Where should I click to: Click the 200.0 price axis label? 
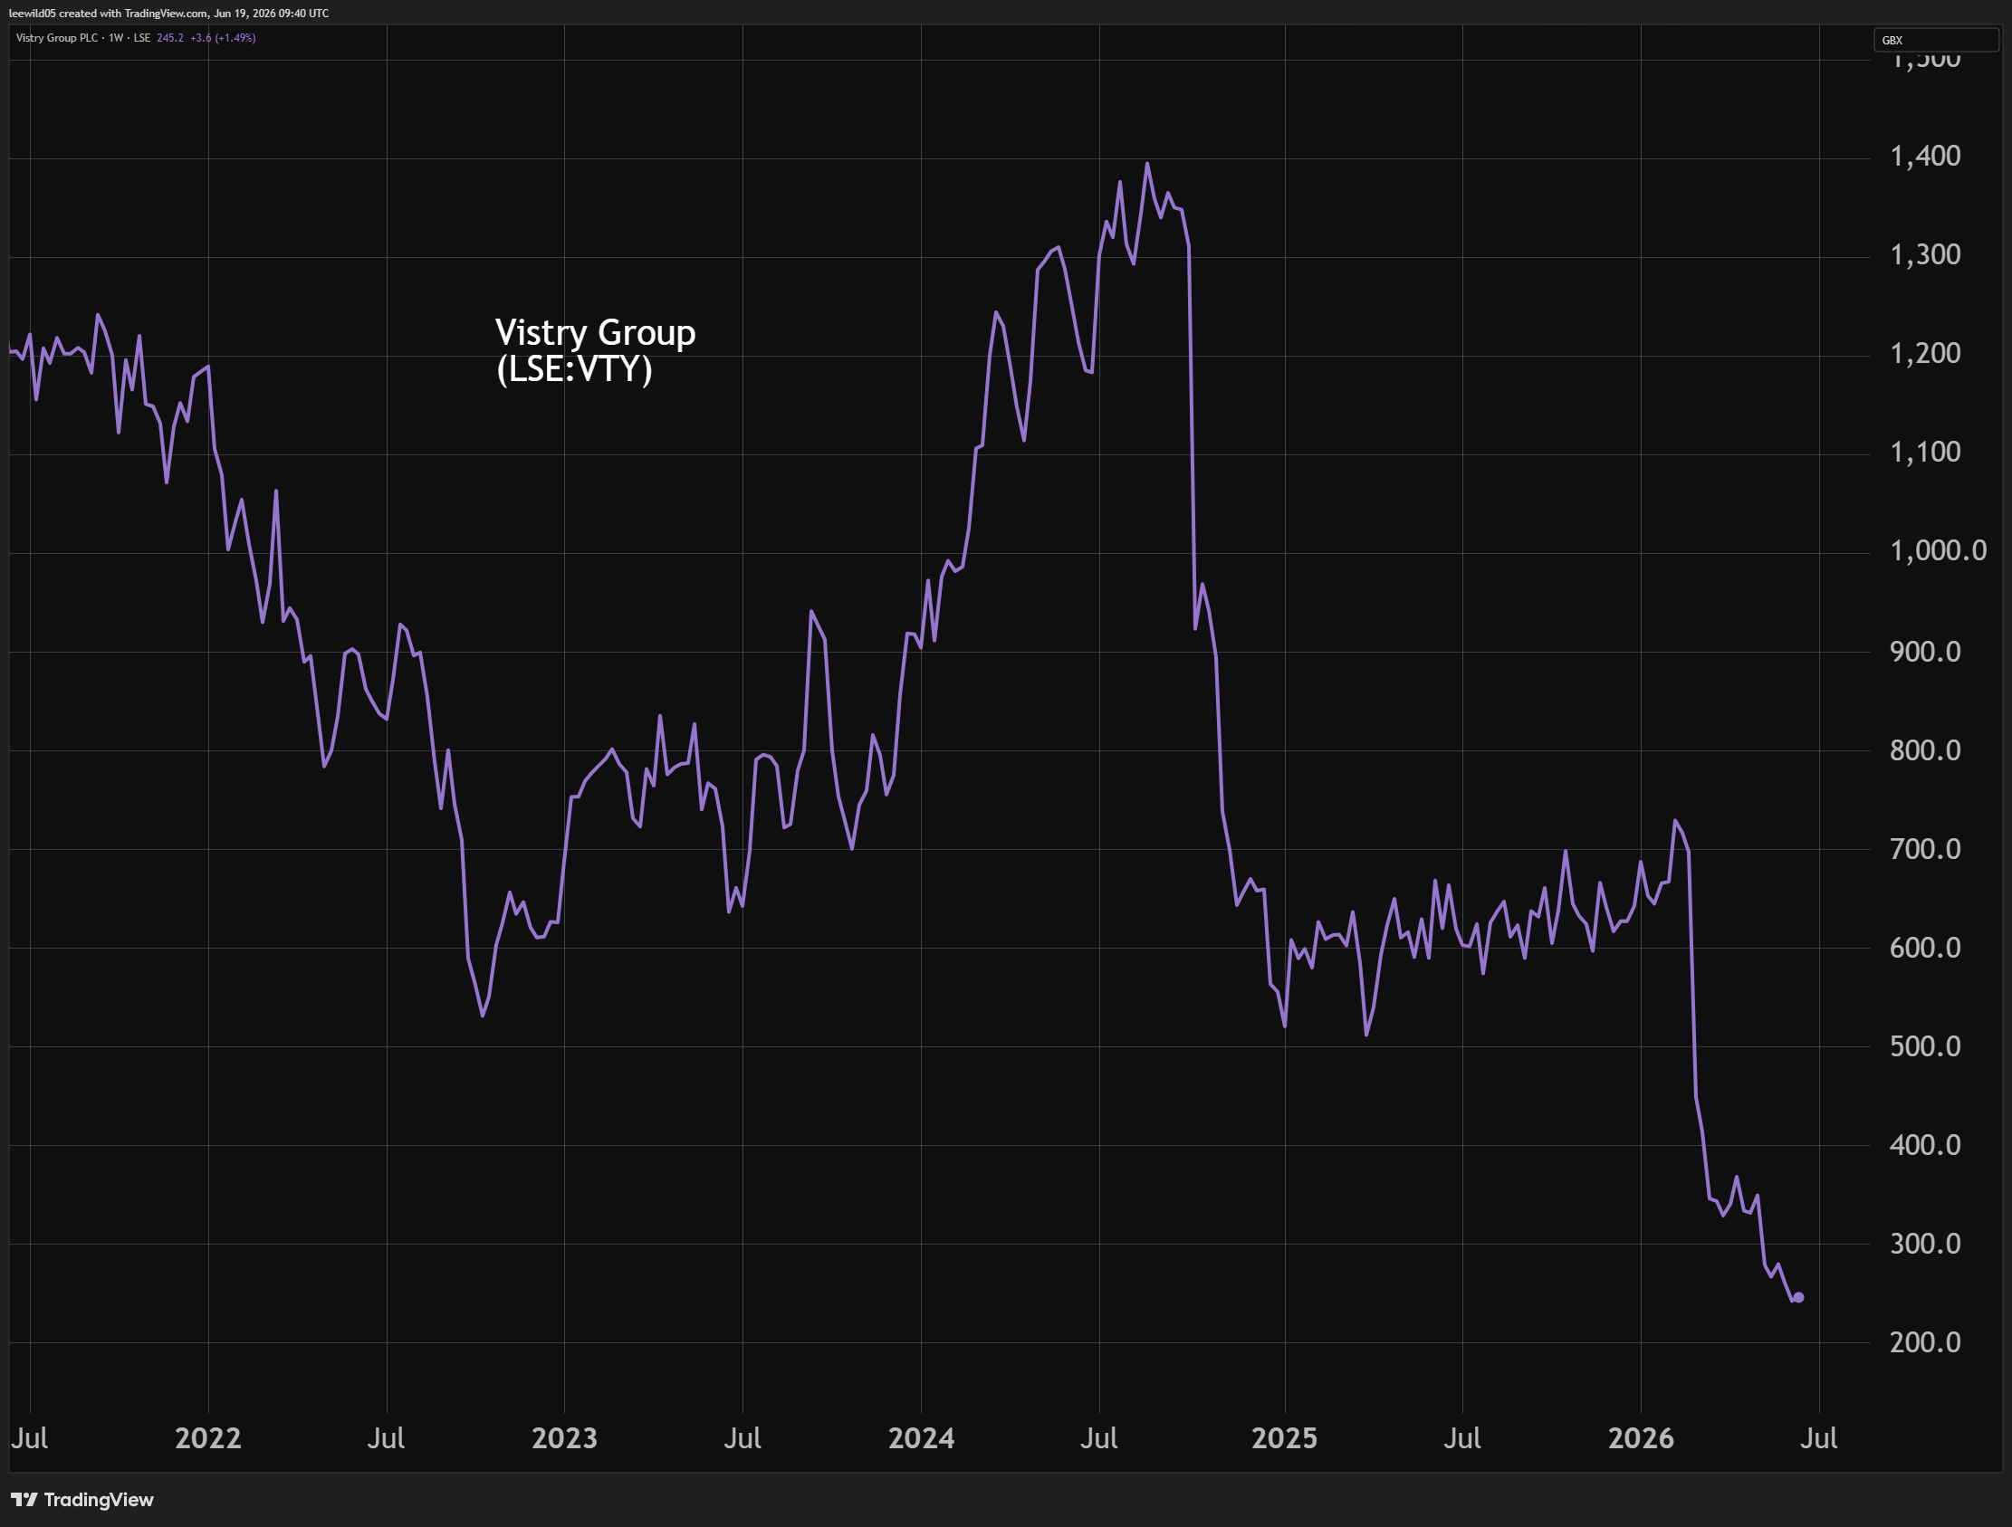(x=1925, y=1341)
